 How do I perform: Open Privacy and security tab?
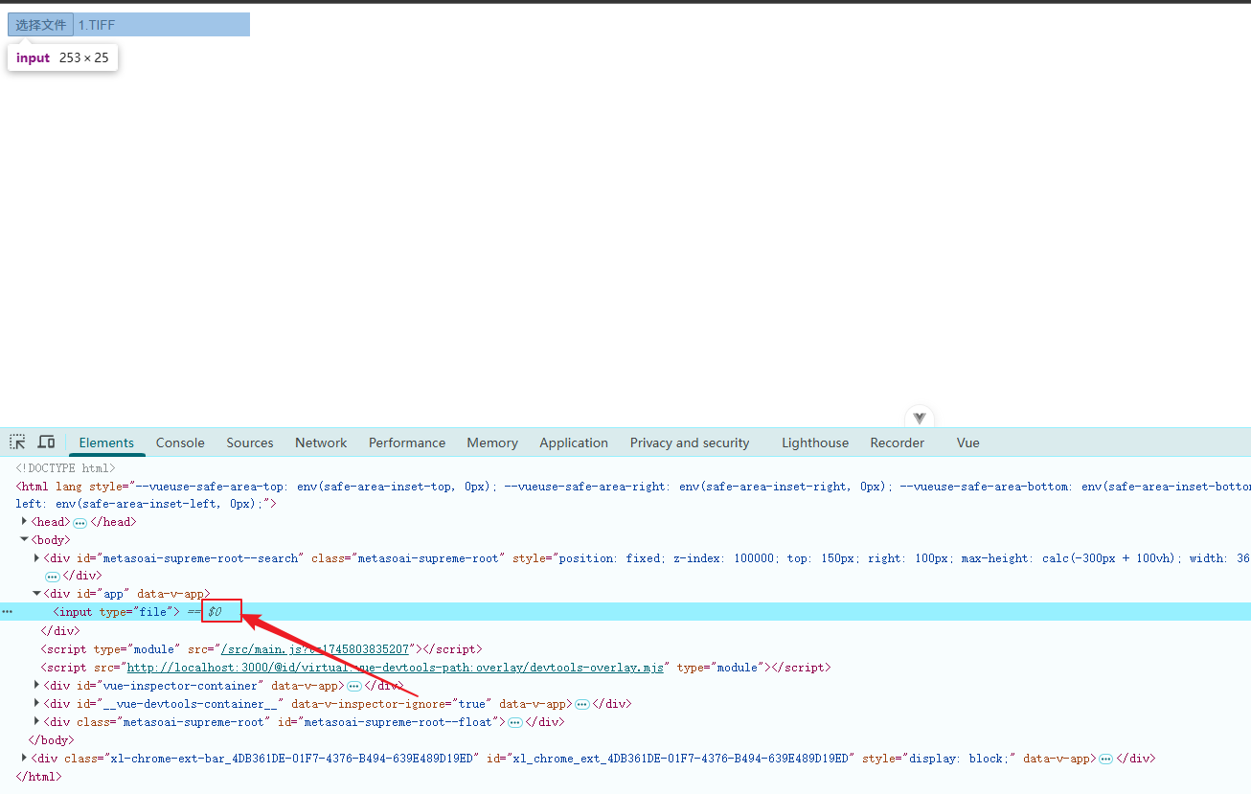tap(690, 442)
